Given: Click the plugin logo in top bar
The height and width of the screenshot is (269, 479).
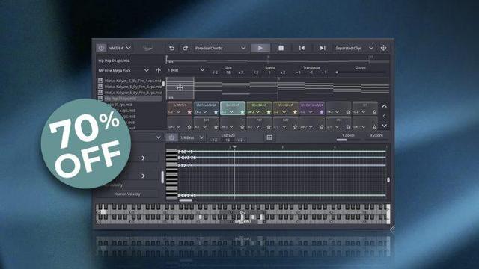Looking at the screenshot, I should coord(148,48).
